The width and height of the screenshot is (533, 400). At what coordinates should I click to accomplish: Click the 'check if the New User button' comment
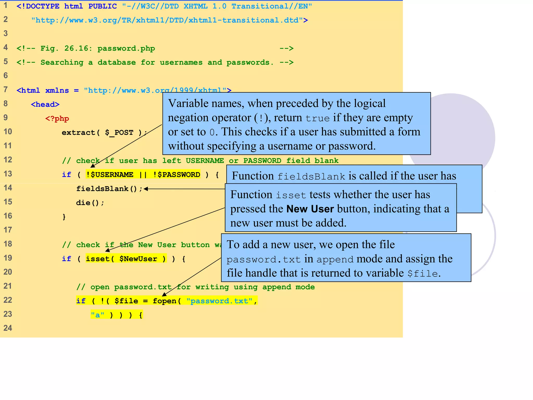click(142, 245)
